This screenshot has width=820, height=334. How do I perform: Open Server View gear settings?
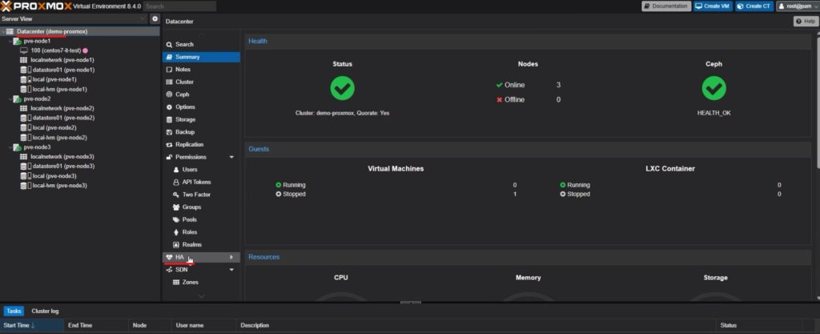(155, 18)
